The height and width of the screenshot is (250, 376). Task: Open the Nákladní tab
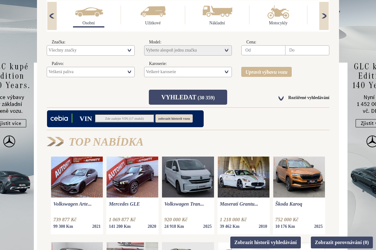click(x=217, y=23)
